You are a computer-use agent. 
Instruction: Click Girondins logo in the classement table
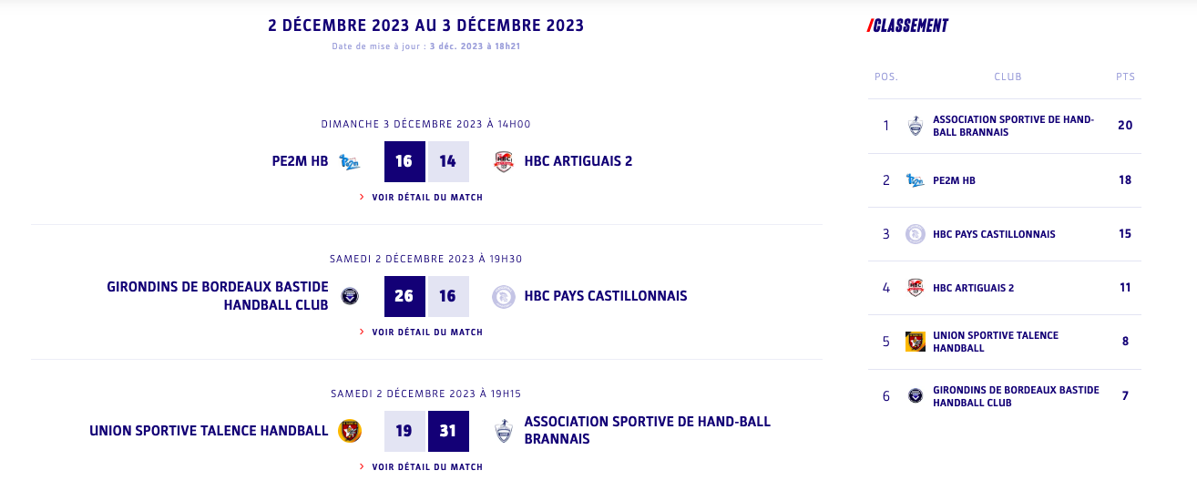(916, 395)
